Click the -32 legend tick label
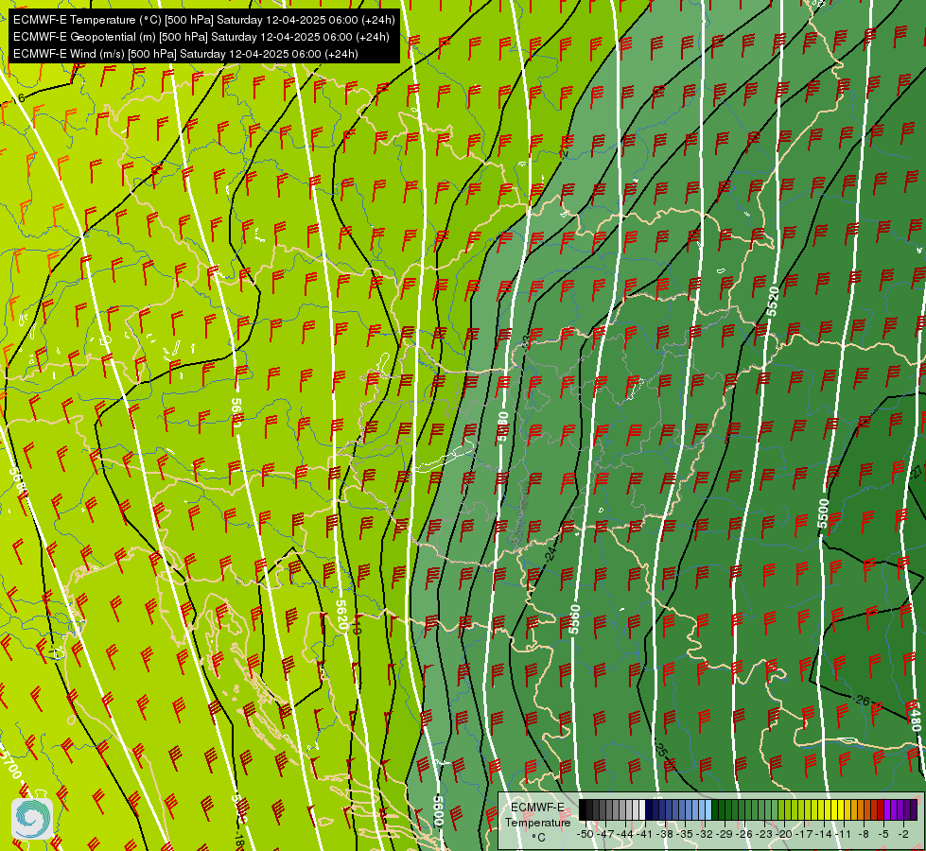 click(706, 834)
